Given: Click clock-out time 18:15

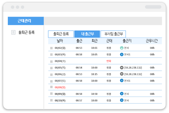Looking at the screenshot, I should click(x=94, y=74).
